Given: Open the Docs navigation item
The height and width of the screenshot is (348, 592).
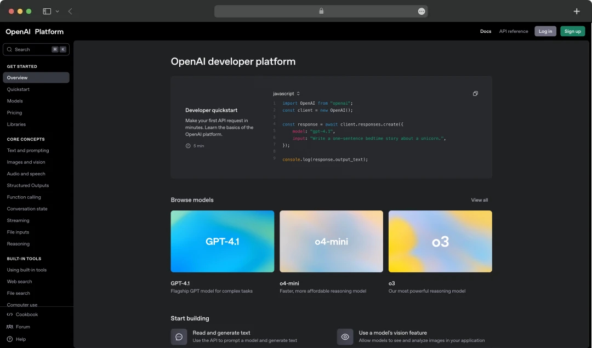Looking at the screenshot, I should tap(486, 31).
